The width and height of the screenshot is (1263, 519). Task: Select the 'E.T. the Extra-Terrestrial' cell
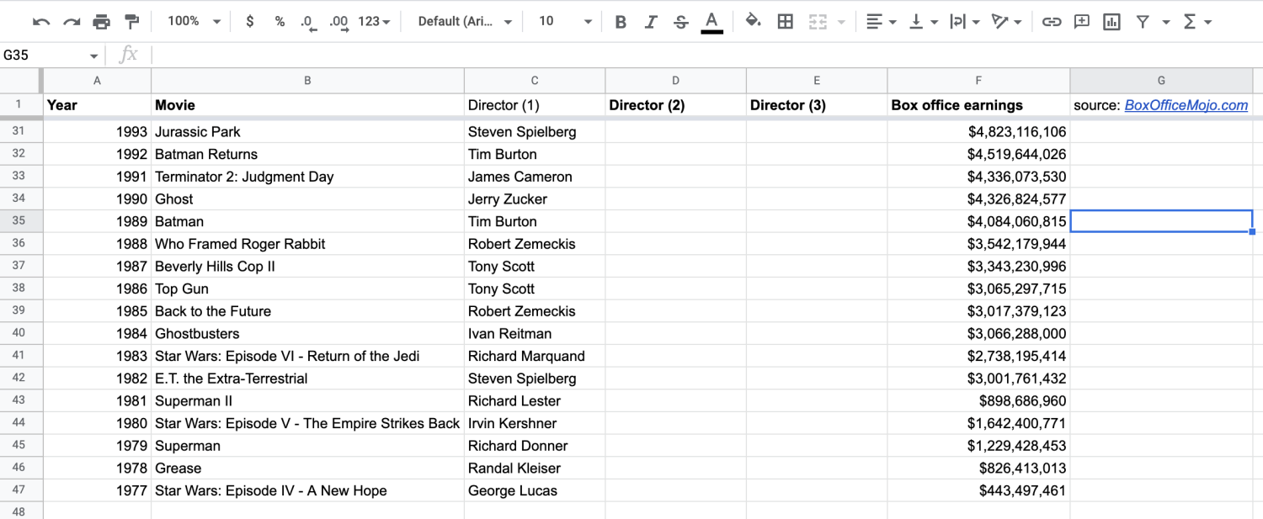(x=307, y=379)
